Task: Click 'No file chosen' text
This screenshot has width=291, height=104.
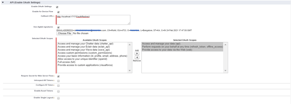Action: 81,33
